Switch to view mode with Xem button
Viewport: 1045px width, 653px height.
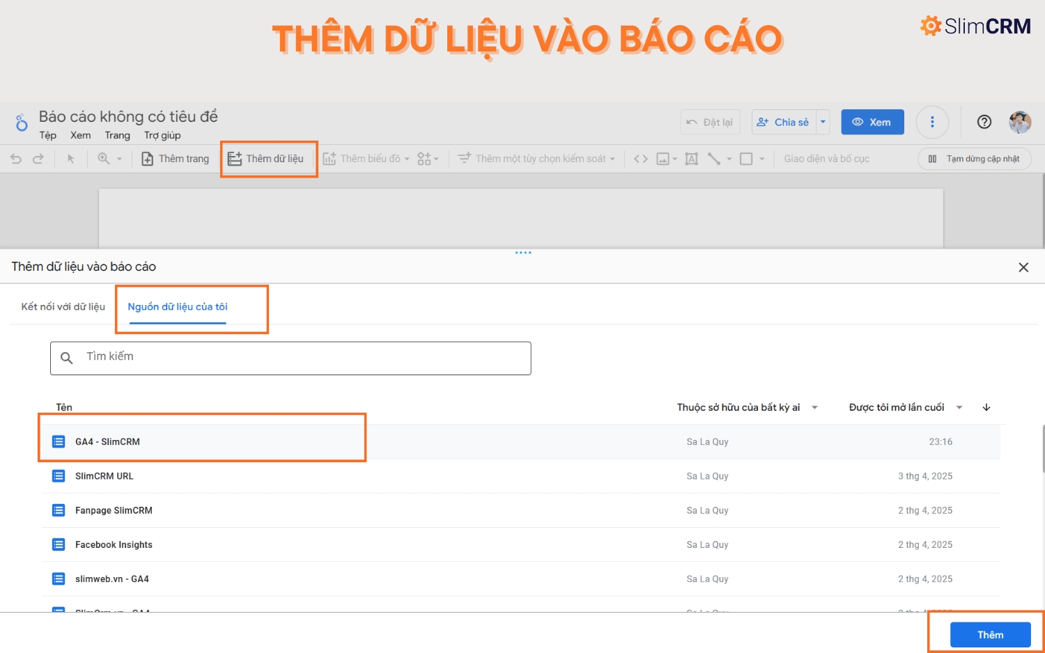[872, 122]
